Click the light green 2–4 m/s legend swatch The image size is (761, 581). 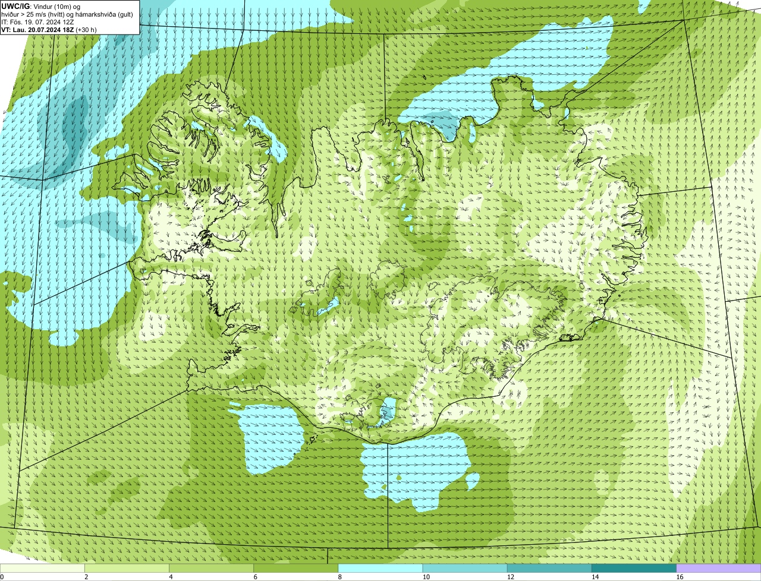pos(127,569)
